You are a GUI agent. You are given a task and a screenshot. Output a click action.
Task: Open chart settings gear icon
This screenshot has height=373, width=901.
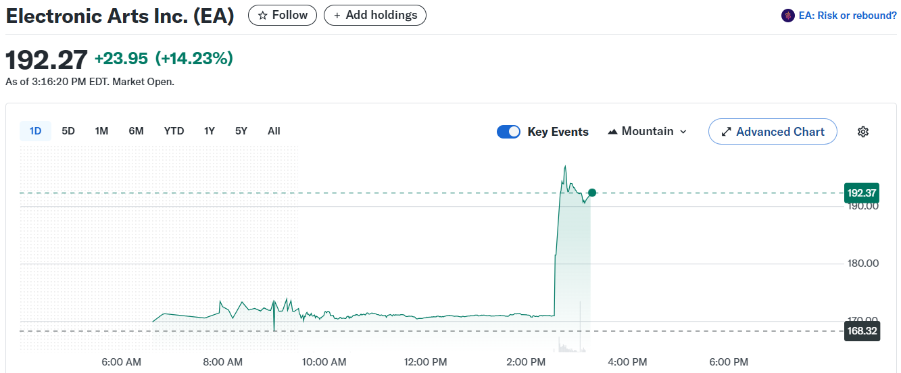tap(862, 132)
